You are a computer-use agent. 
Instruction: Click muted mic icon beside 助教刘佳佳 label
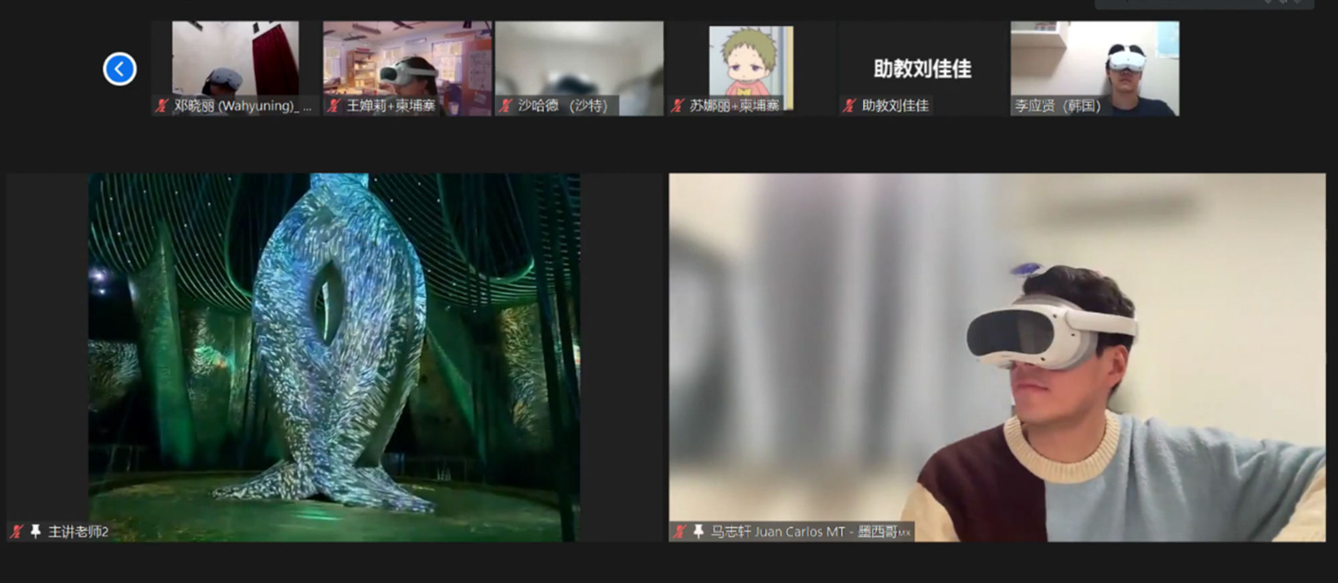(849, 106)
